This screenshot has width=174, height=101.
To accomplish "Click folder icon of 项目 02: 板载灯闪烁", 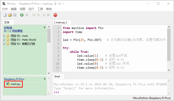I will pos(8,44).
